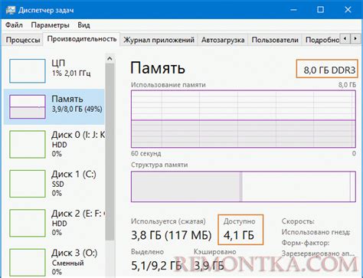This screenshot has height=278, width=363.
Task: Click the Используется 3,8 ГБ (117 МБ) value
Action: click(172, 235)
